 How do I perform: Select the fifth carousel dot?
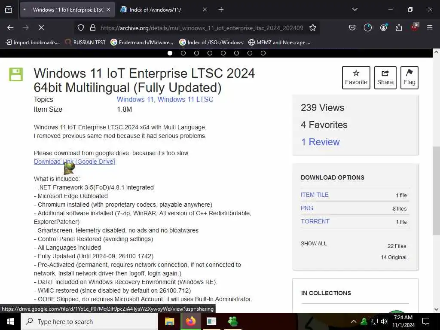click(x=223, y=53)
